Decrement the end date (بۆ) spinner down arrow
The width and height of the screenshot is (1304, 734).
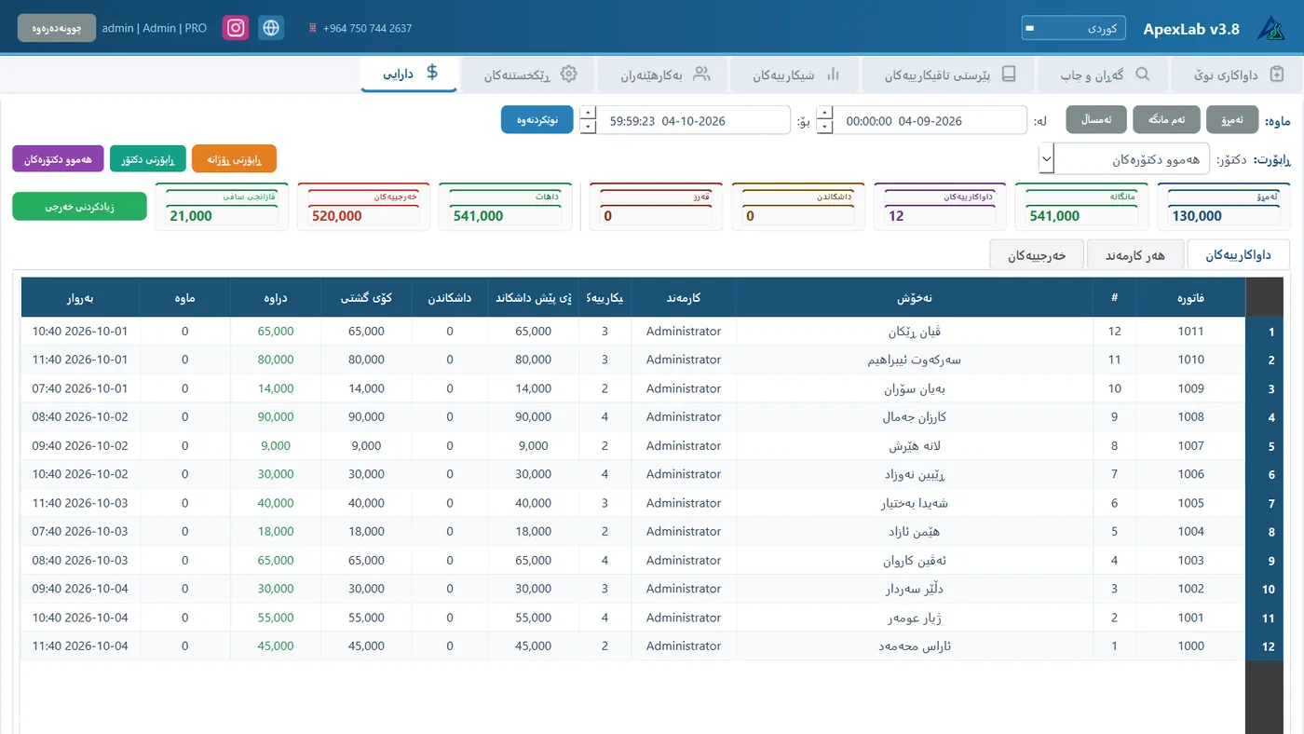pos(588,127)
